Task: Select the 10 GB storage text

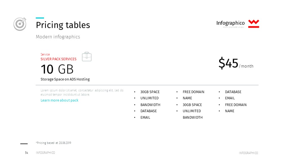Action: tap(57, 69)
